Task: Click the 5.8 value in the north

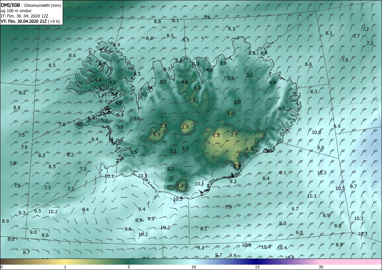Action: click(x=223, y=63)
